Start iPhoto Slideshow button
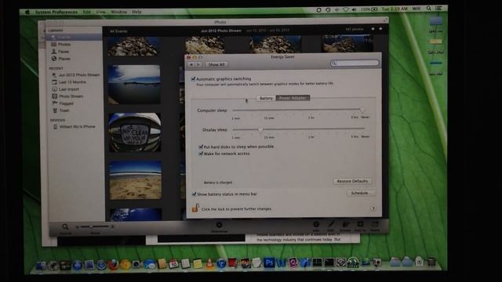 point(220,226)
